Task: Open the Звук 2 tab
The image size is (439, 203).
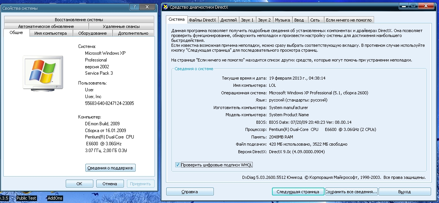Action: pos(264,20)
